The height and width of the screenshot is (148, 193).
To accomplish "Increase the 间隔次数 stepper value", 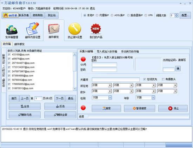I will (177, 14).
